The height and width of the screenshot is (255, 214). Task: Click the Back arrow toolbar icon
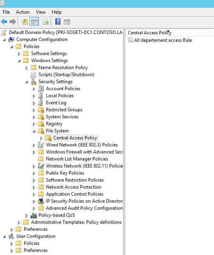(x=4, y=21)
